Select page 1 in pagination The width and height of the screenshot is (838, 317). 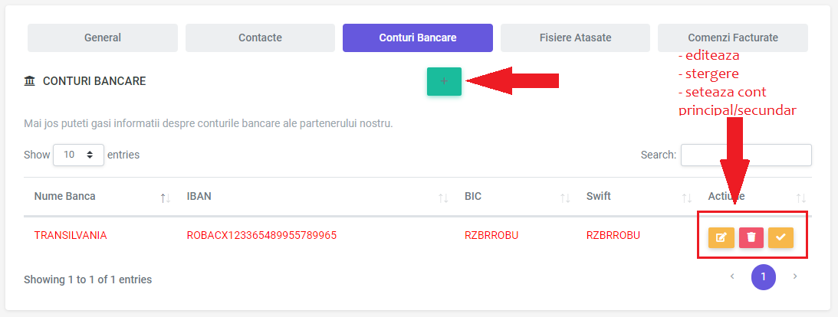tap(763, 276)
